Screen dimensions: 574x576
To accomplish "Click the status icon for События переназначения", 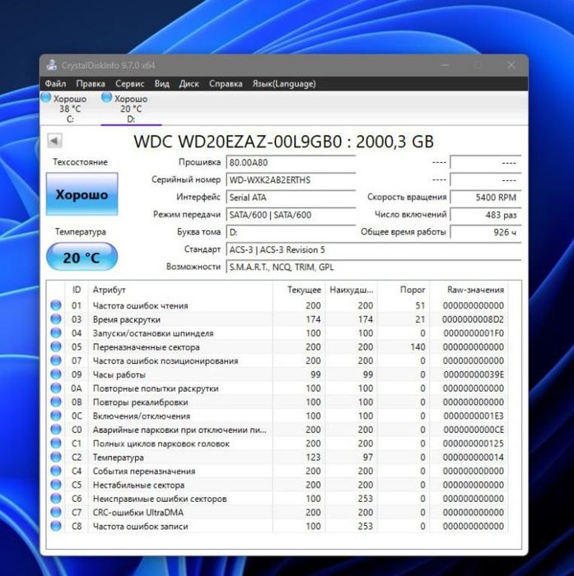I will 56,471.
